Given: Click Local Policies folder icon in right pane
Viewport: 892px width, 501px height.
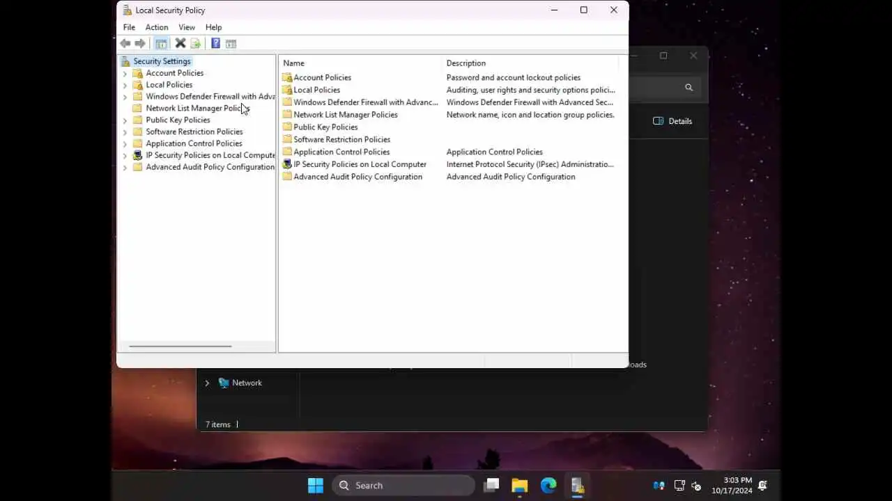Looking at the screenshot, I should pyautogui.click(x=287, y=90).
